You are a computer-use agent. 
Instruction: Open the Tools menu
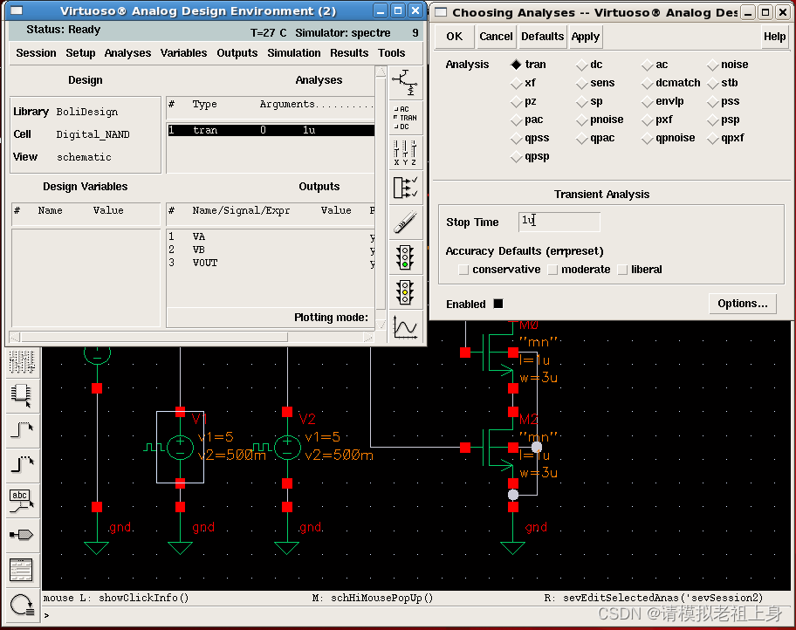pyautogui.click(x=391, y=53)
